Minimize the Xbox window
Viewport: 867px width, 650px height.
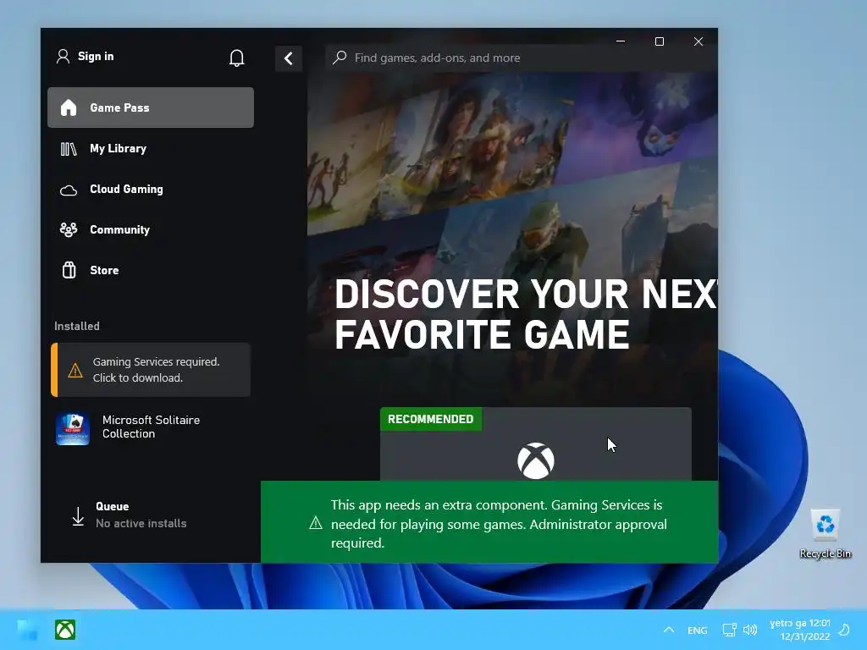(621, 41)
